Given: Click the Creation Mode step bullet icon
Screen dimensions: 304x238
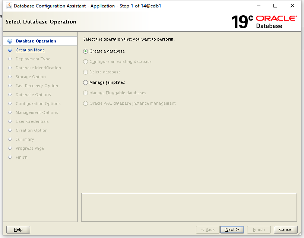Looking at the screenshot, I should [10, 50].
